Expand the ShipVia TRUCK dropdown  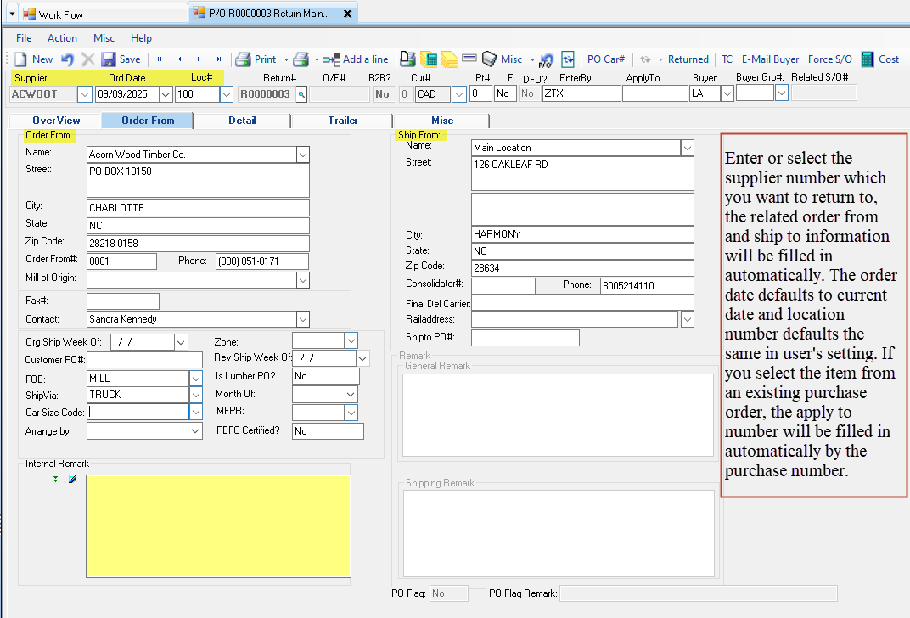point(195,395)
